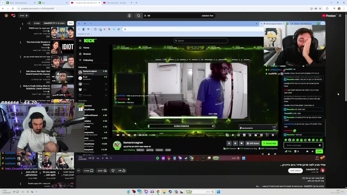This screenshot has height=195, width=347.
Task: Click the in-video 'Send a message' chat box
Action: pyautogui.click(x=303, y=145)
